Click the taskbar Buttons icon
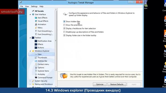Viewport: 166px width, 93px height. [36, 48]
